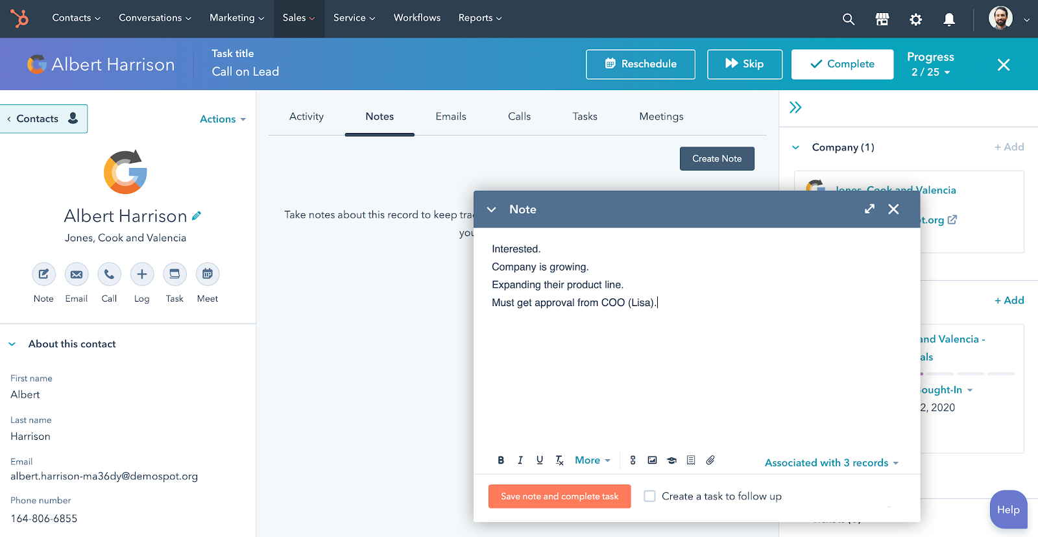The width and height of the screenshot is (1038, 537).
Task: Click the Meet calendar icon
Action: pos(208,274)
